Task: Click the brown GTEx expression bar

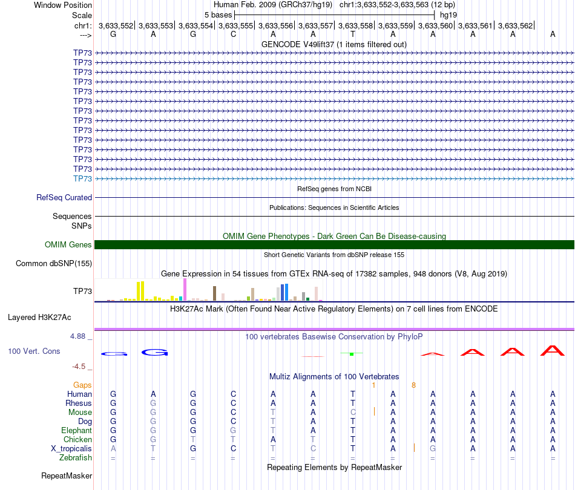Action: (214, 293)
